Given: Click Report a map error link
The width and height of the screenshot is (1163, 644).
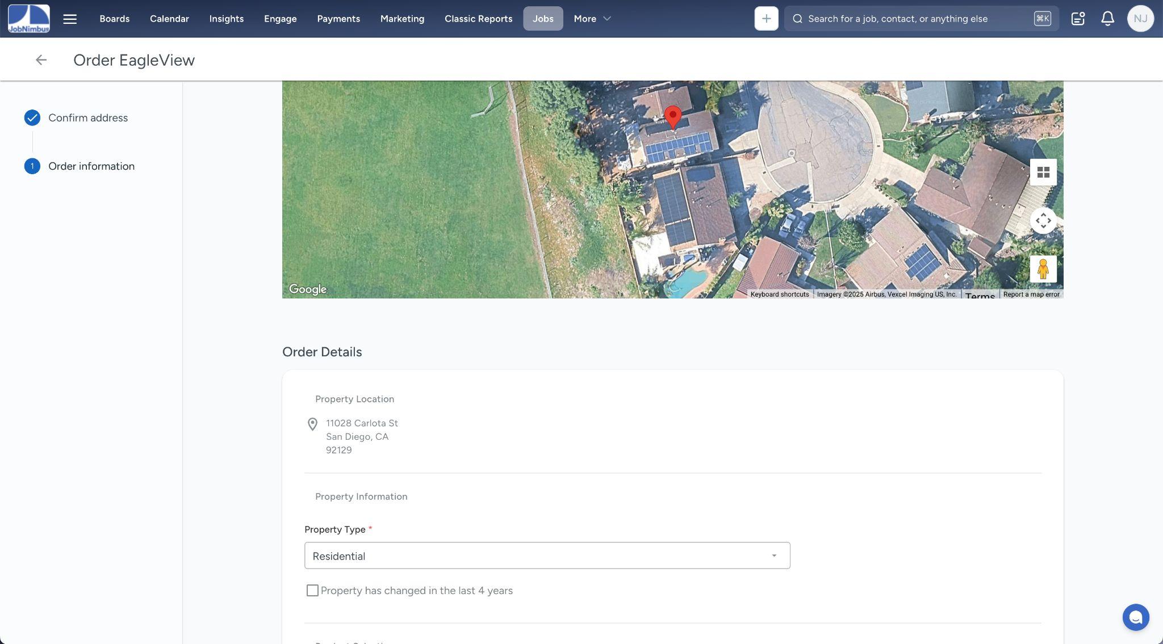Looking at the screenshot, I should pyautogui.click(x=1031, y=294).
